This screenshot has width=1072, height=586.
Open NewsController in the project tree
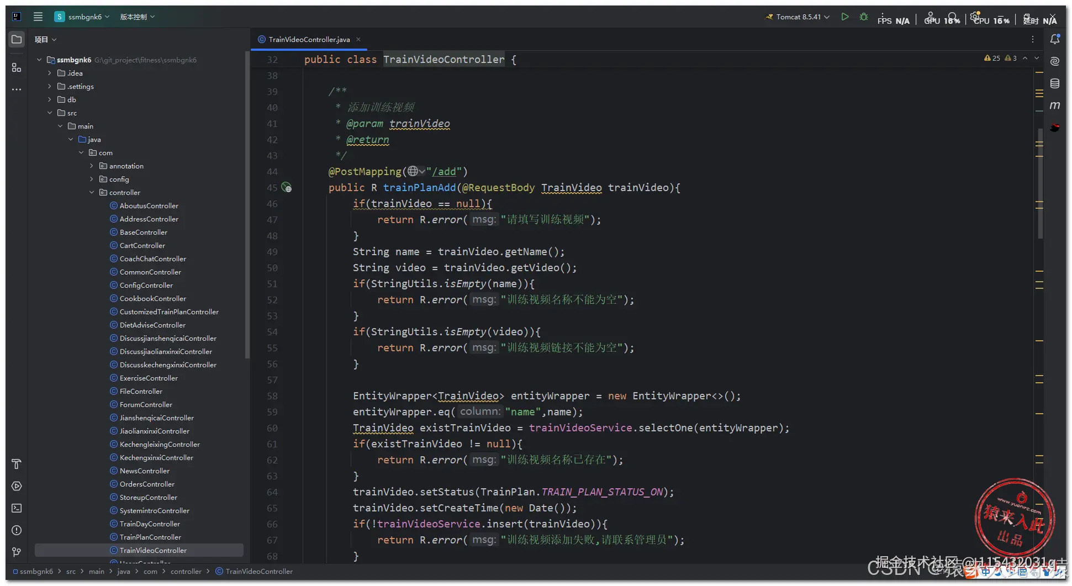pyautogui.click(x=140, y=471)
